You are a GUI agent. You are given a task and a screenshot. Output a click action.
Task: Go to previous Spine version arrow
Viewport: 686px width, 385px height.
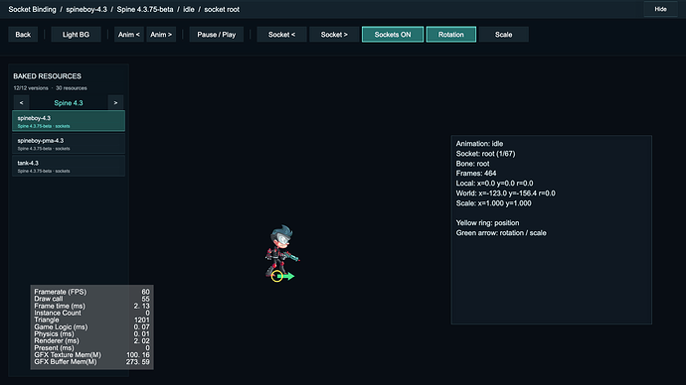(x=22, y=103)
